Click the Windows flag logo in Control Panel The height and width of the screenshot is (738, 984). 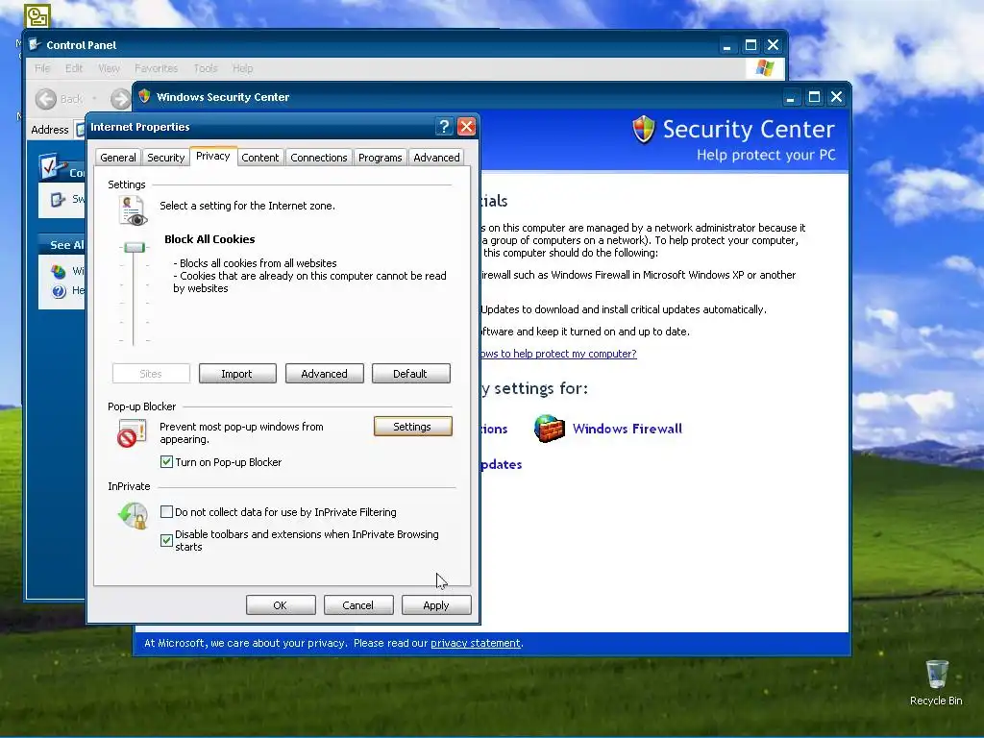coord(764,68)
